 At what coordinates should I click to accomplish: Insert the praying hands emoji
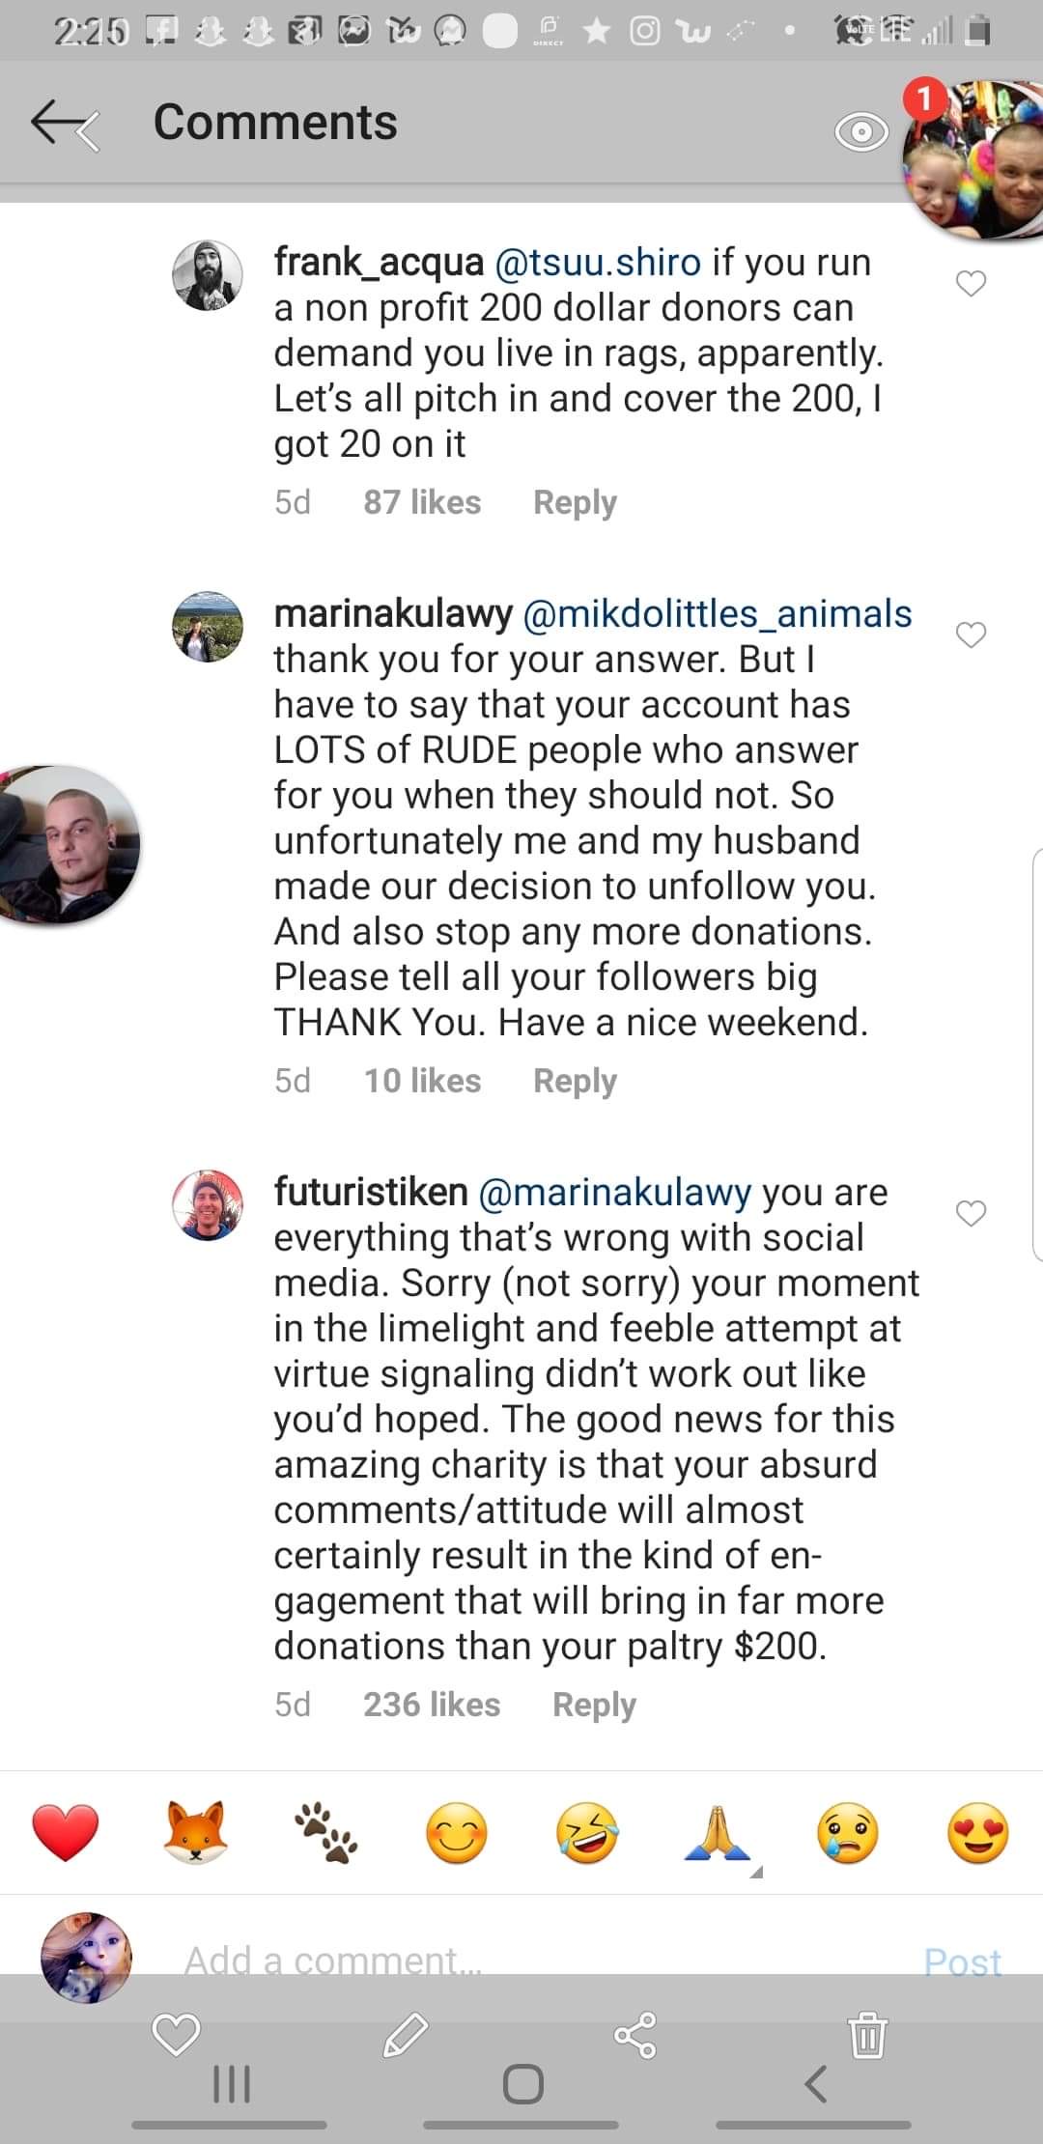pos(719,1833)
